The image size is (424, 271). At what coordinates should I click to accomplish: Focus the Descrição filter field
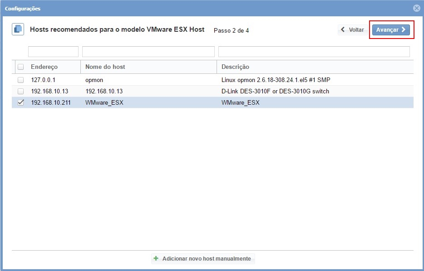click(x=314, y=52)
